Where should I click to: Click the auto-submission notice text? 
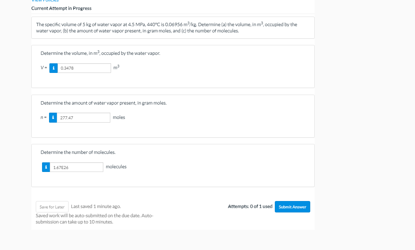[94, 219]
